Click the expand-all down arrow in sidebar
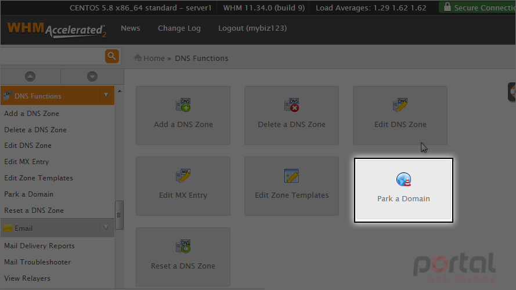This screenshot has width=516, height=290. tap(92, 77)
